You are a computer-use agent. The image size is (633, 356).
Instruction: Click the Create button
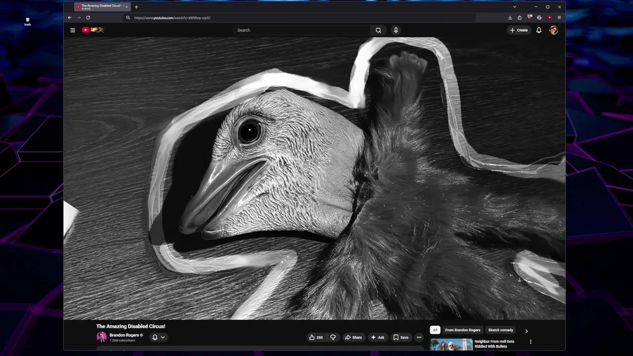click(x=519, y=30)
